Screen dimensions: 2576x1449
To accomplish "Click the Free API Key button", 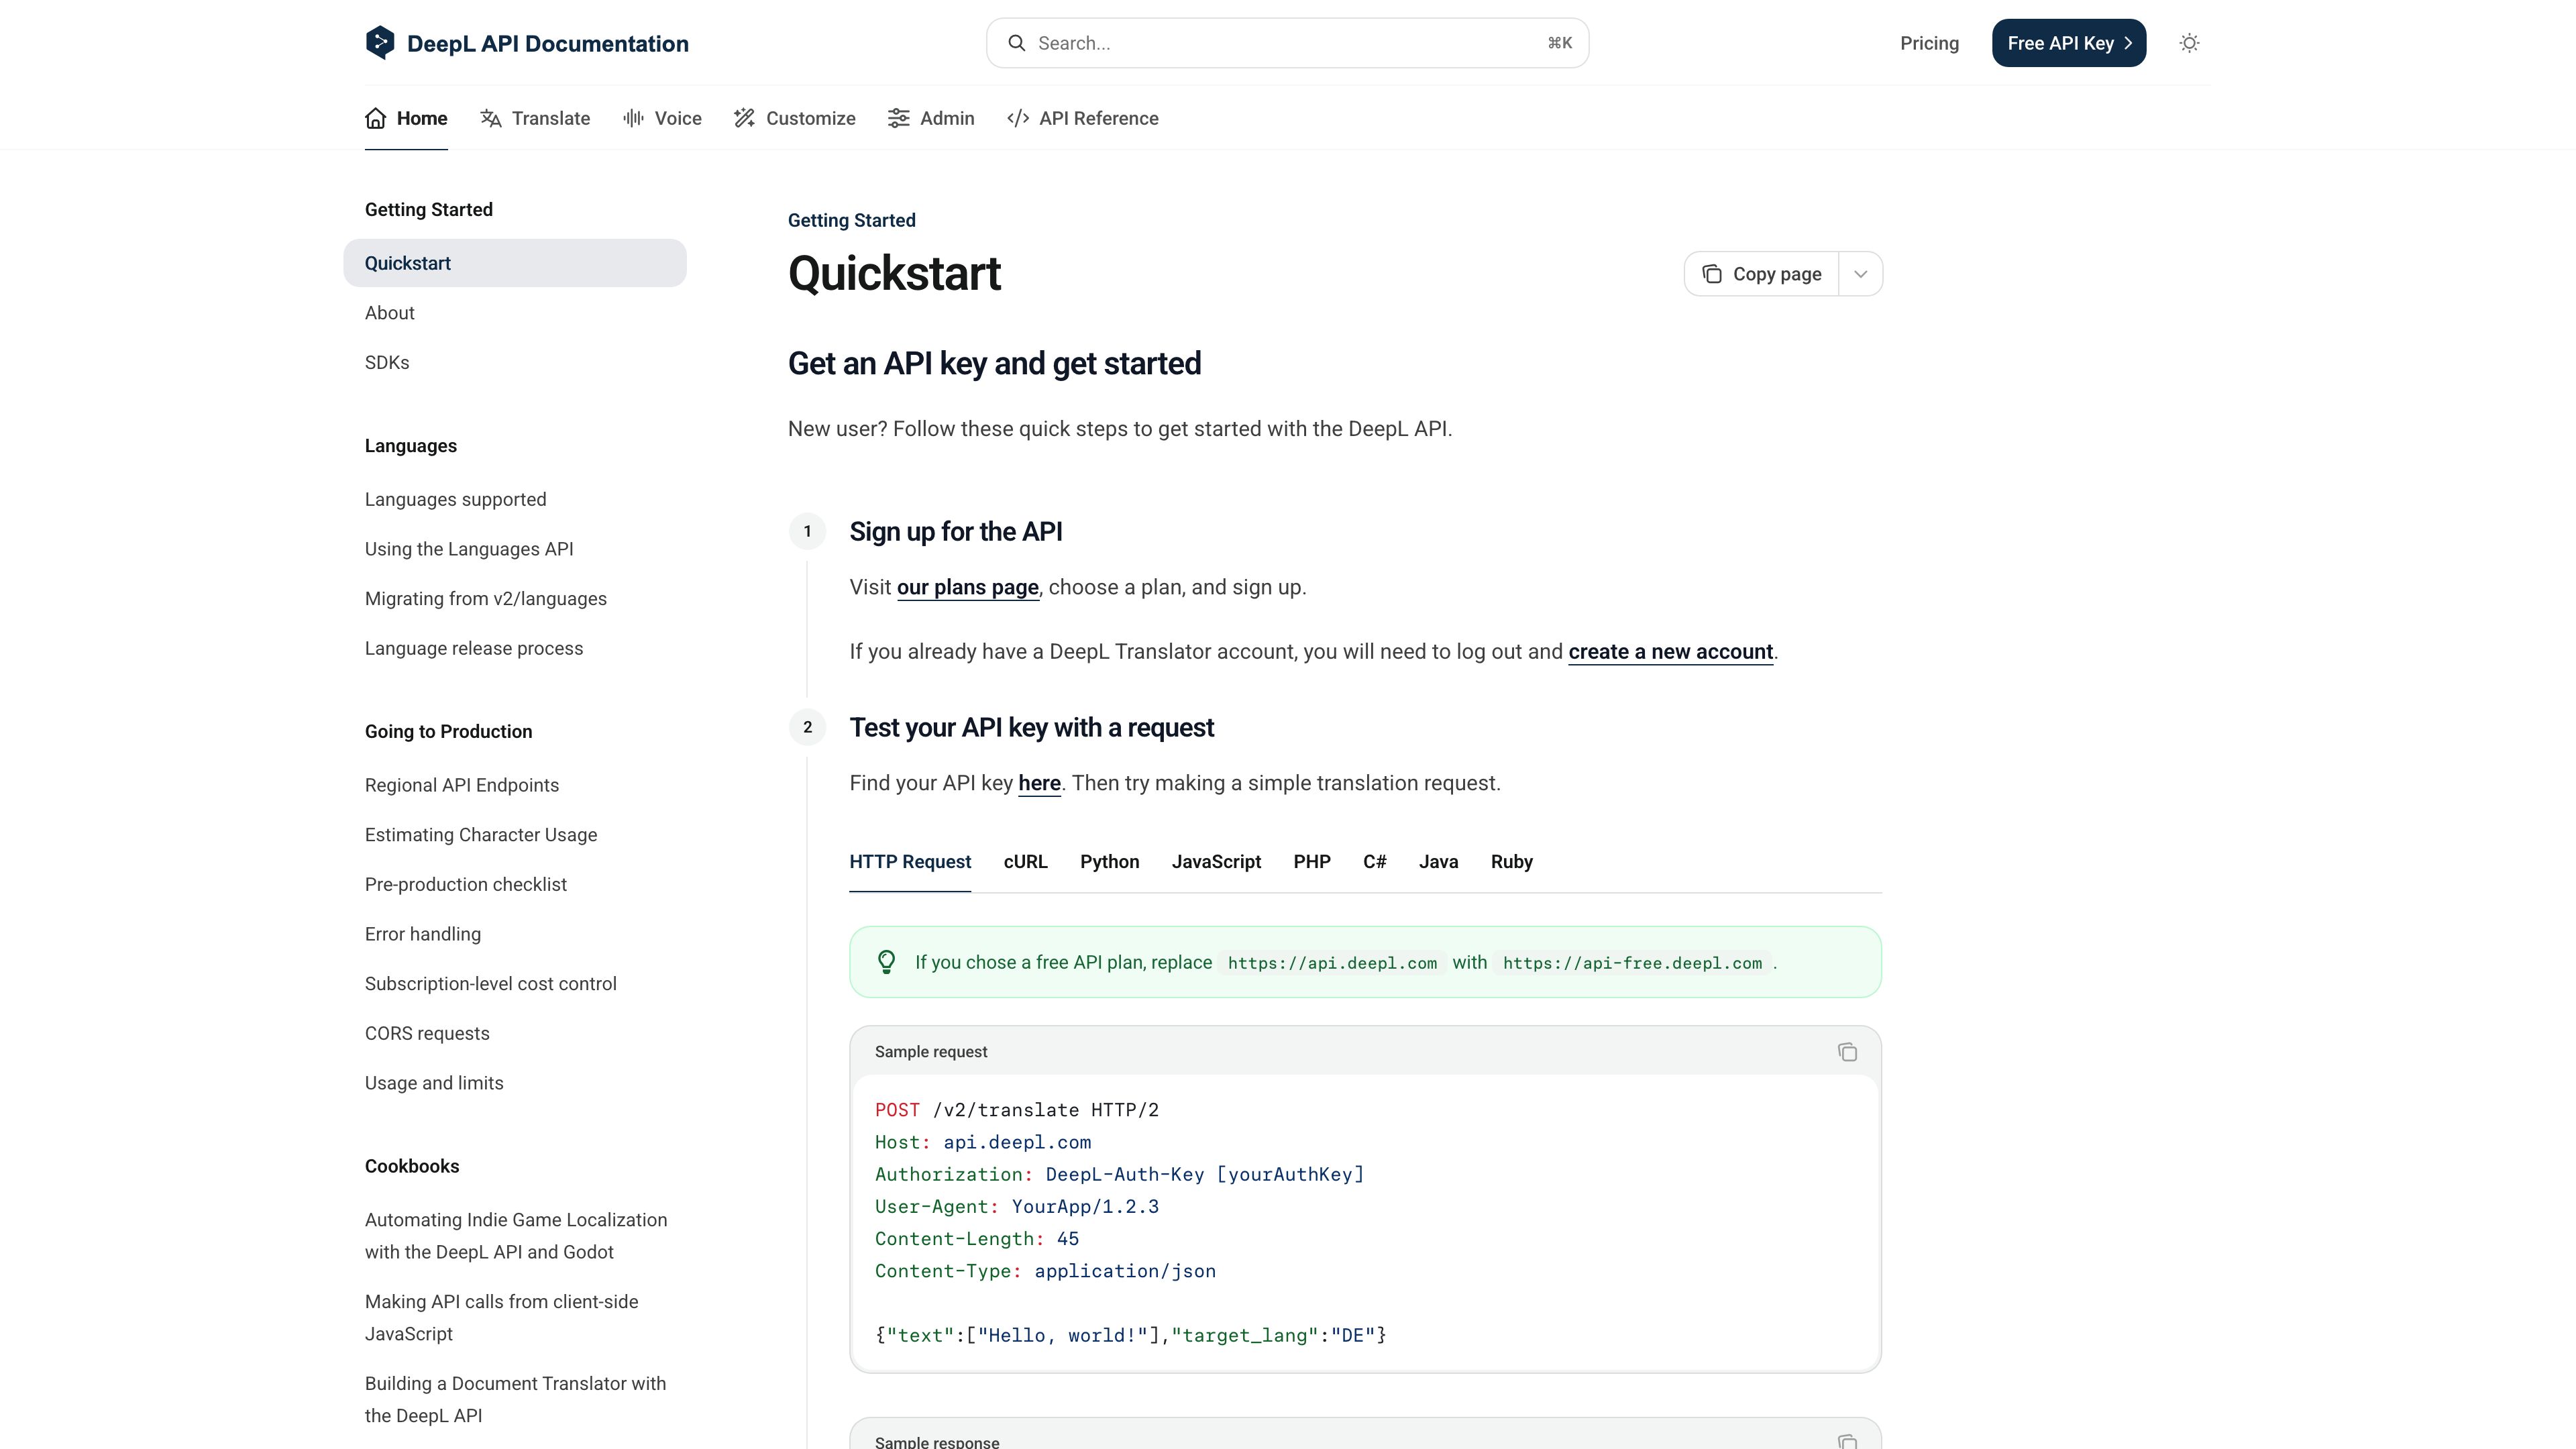I will click(2069, 43).
